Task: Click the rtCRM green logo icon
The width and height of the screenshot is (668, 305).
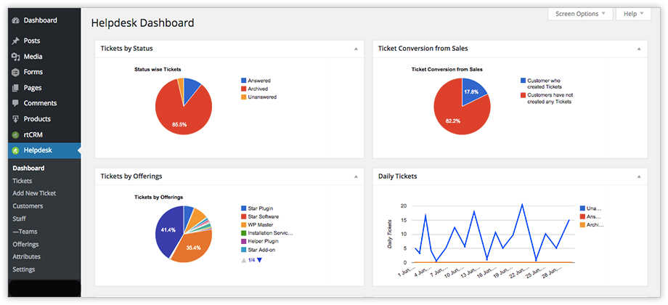Action: point(16,135)
